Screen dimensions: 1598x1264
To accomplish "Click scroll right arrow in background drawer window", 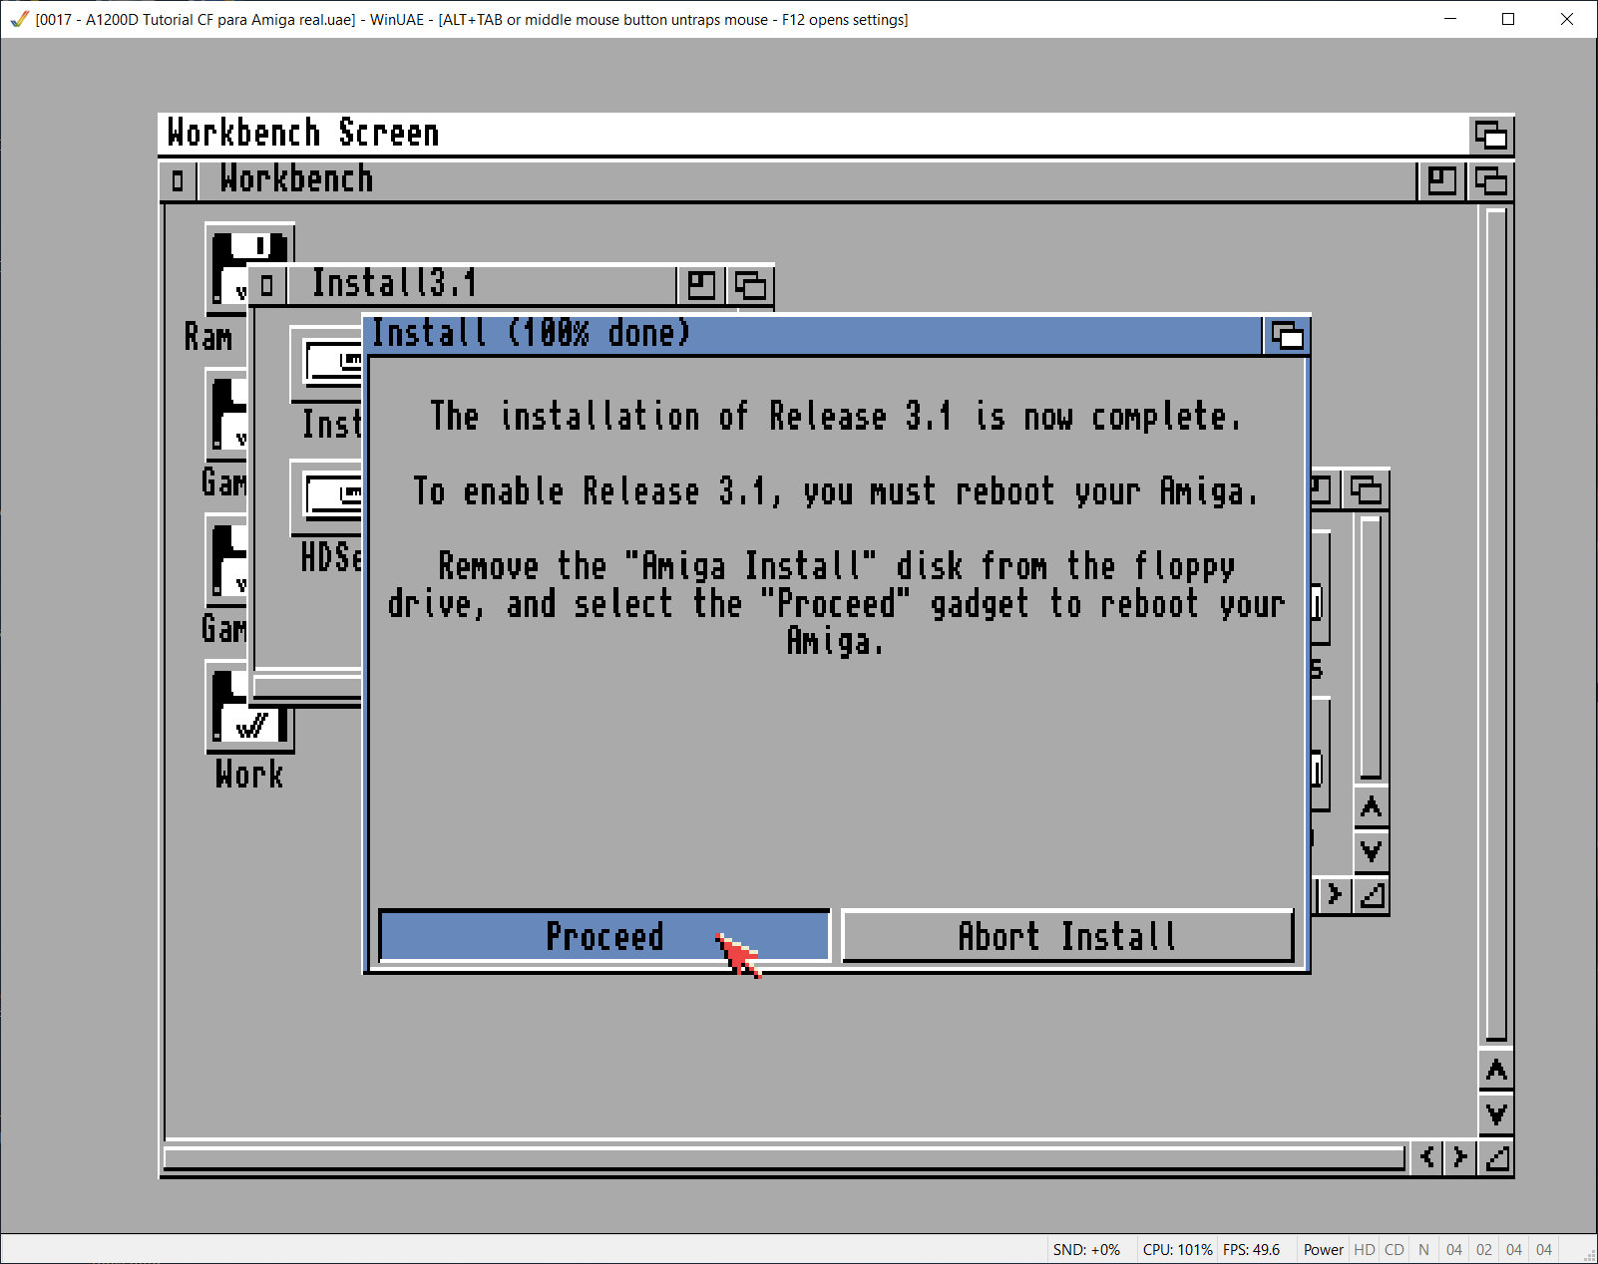I will (x=1335, y=895).
